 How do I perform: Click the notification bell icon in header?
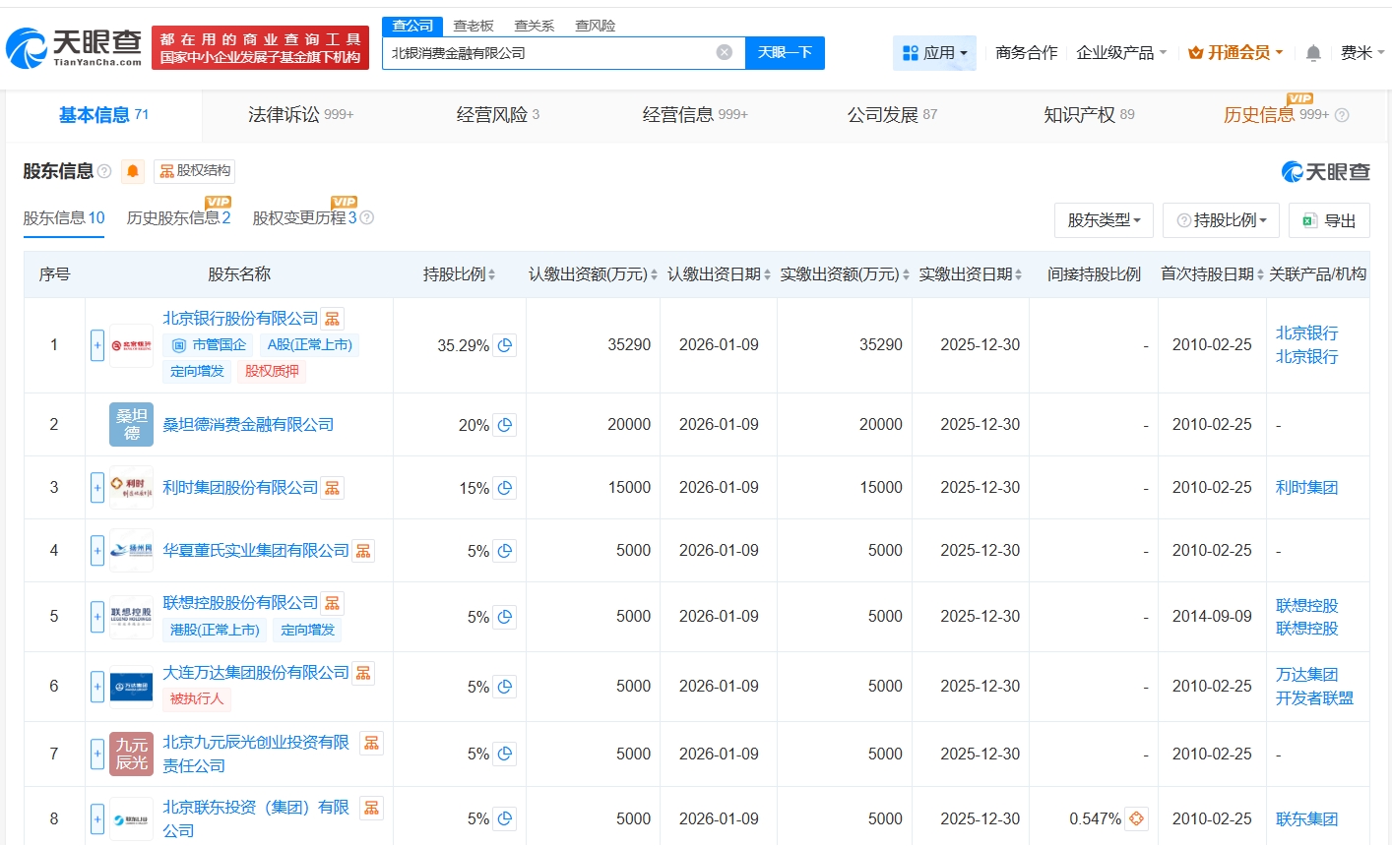(x=1312, y=53)
